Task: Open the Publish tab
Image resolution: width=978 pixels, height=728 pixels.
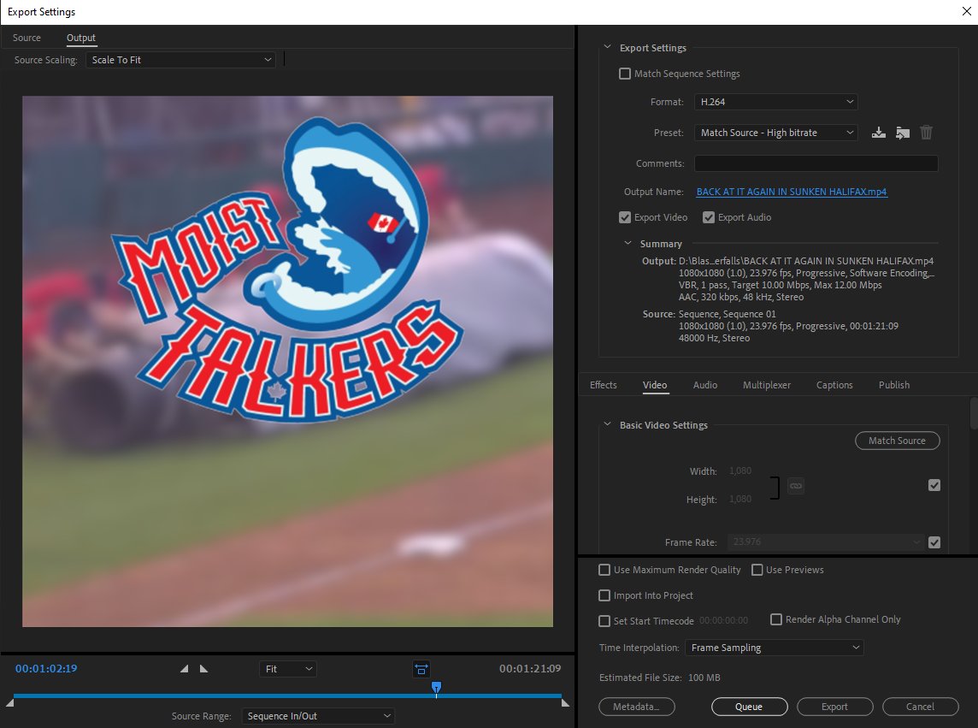Action: tap(894, 385)
